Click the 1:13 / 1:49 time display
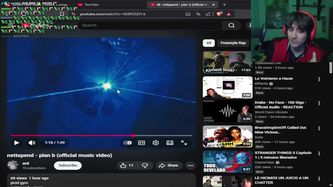Viewport: 333px width, 187px height. click(x=55, y=143)
